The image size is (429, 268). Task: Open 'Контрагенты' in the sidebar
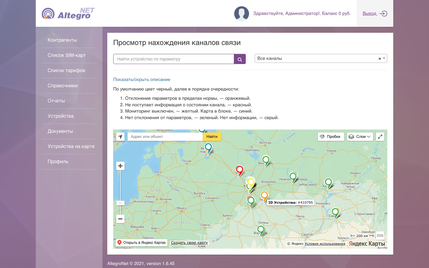pos(62,40)
